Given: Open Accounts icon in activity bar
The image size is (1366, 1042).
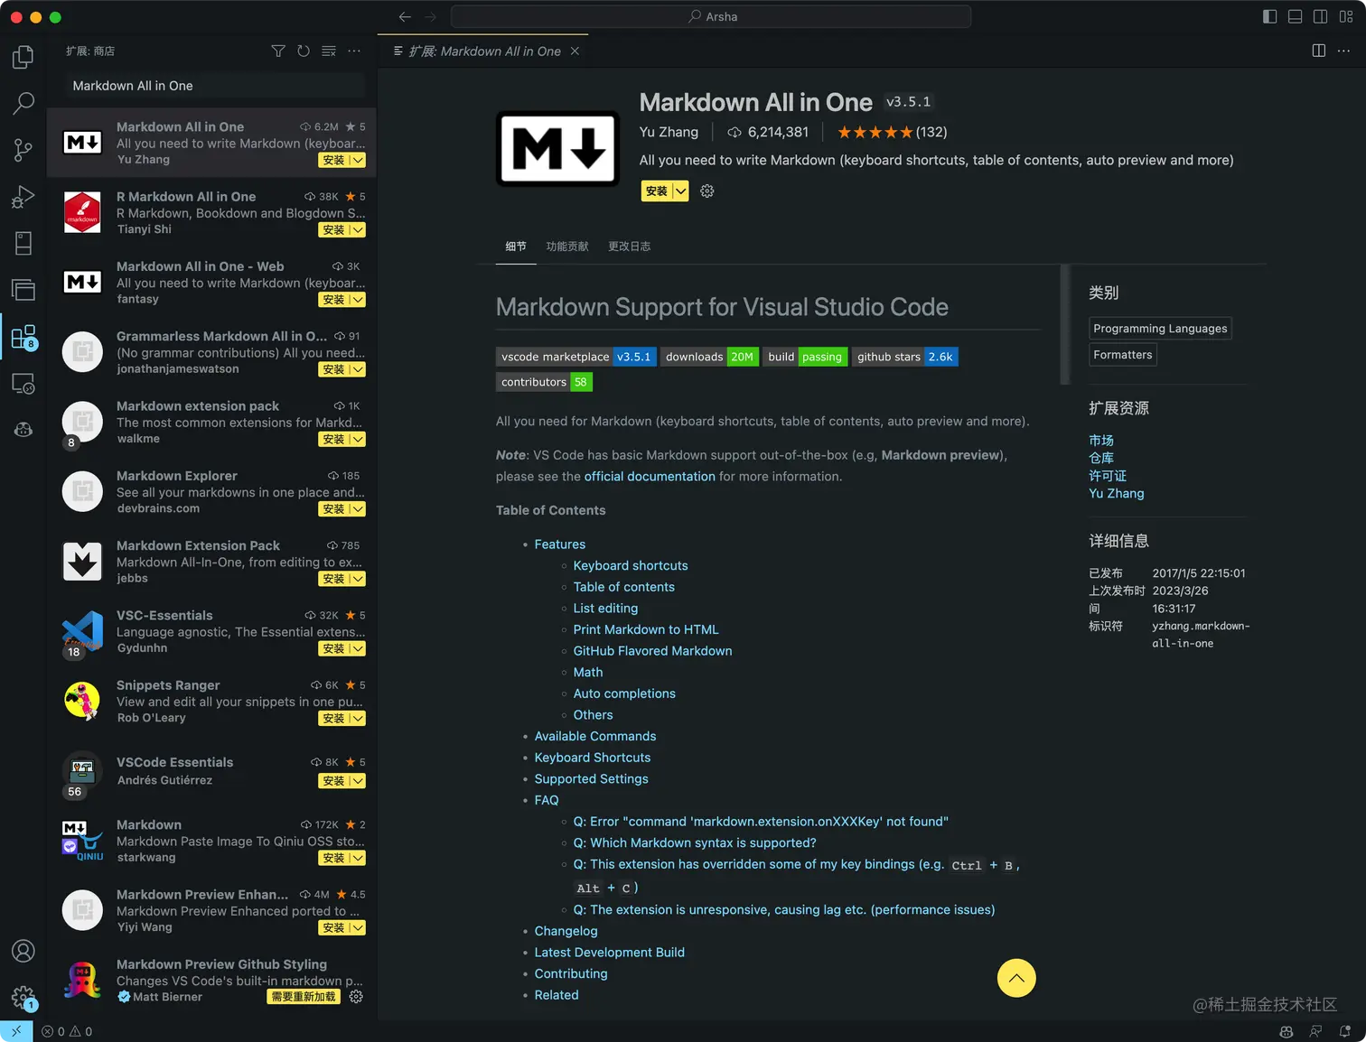Looking at the screenshot, I should 23,951.
